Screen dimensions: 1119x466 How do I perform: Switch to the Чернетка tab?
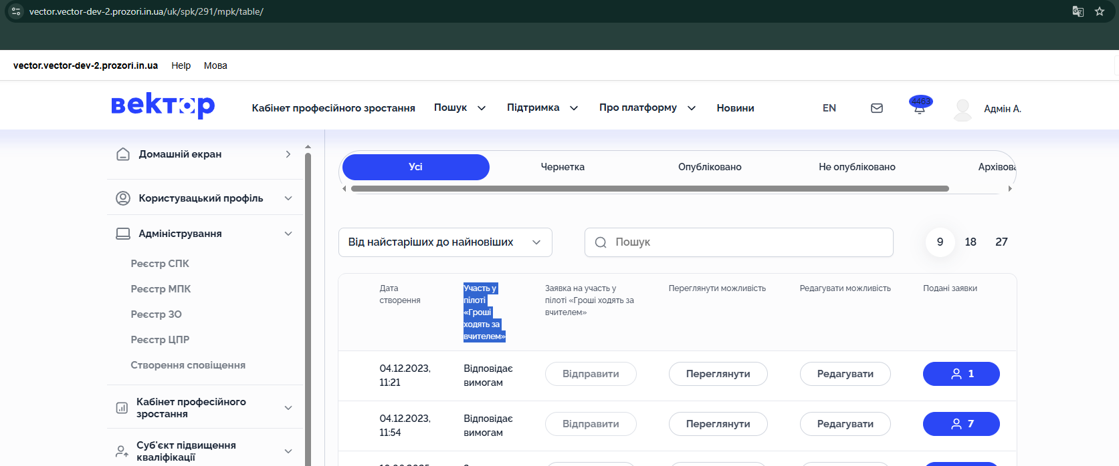[x=563, y=167]
